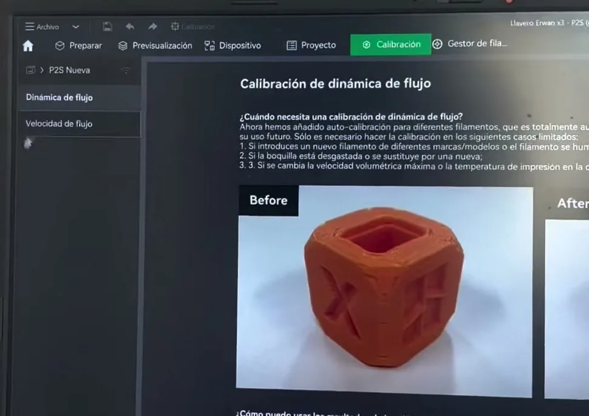The height and width of the screenshot is (416, 589).
Task: Click the greyed Calibración toolbar item
Action: pyautogui.click(x=192, y=27)
